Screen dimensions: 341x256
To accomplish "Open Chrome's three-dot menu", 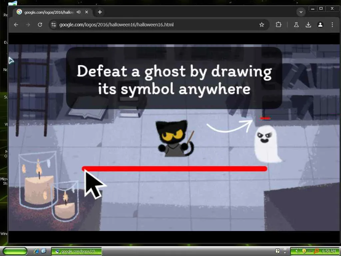I will 332,25.
